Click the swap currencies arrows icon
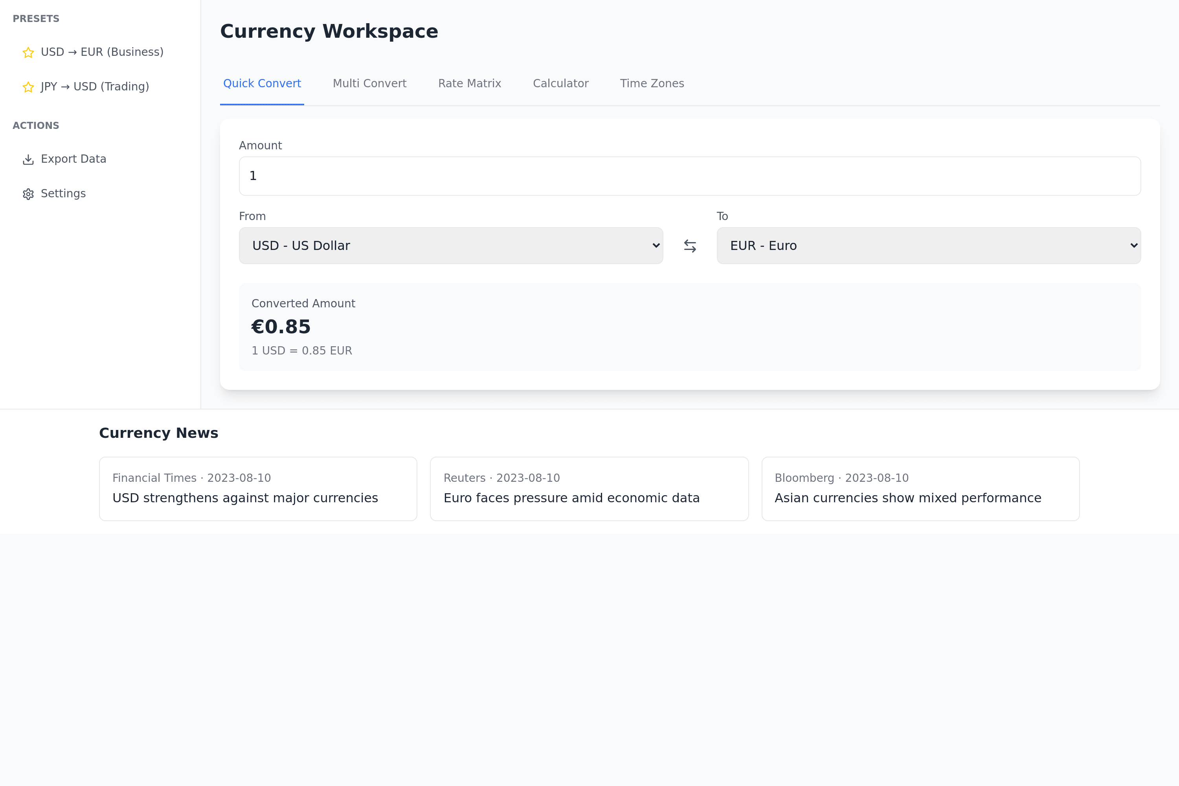This screenshot has height=786, width=1179. 690,246
